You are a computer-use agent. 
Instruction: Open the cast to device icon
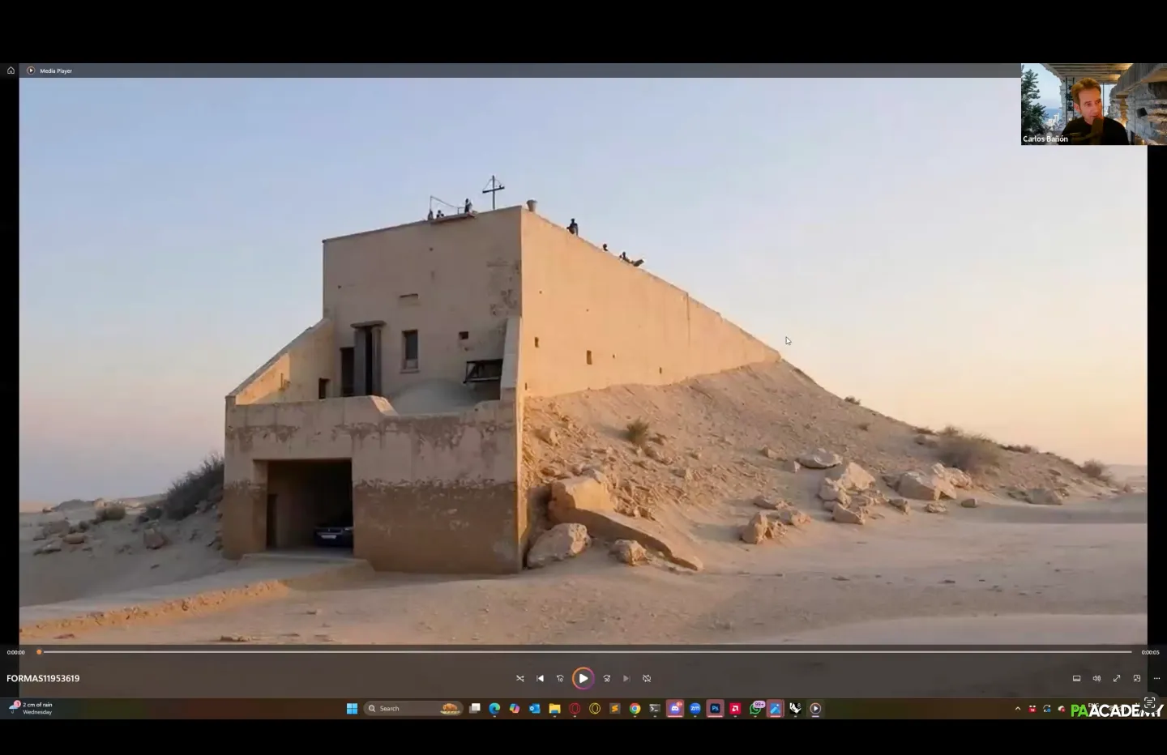[x=1076, y=679]
